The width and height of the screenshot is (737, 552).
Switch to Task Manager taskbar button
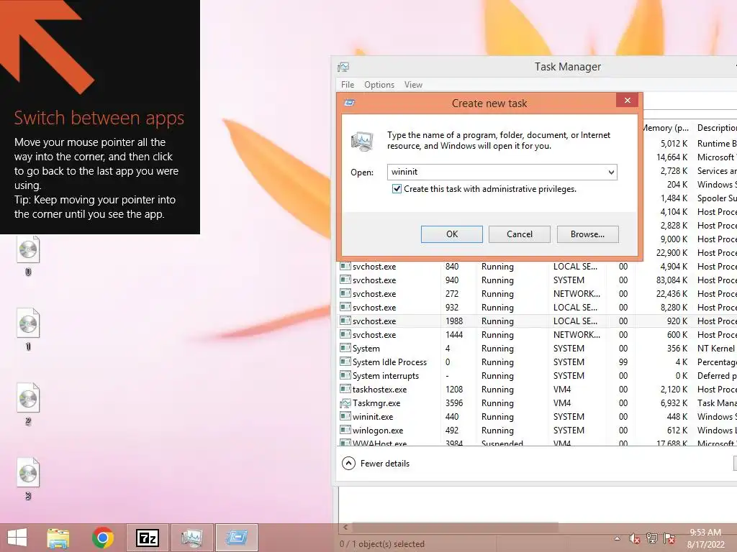point(191,538)
